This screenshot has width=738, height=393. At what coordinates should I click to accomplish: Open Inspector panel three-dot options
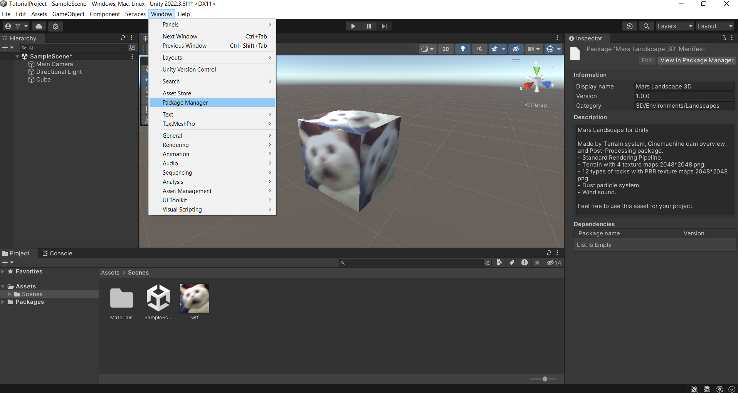click(x=732, y=38)
